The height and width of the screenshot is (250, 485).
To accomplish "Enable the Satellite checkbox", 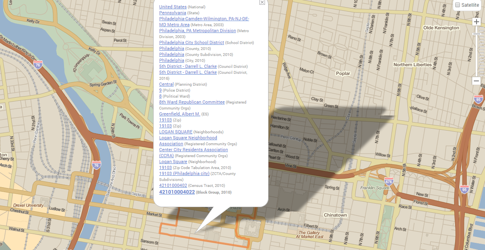I will pyautogui.click(x=458, y=5).
